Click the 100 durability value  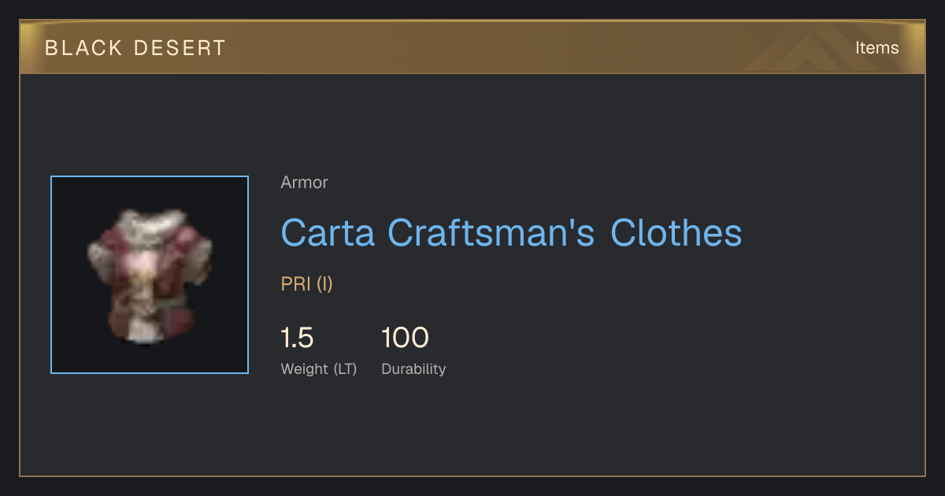click(x=405, y=339)
